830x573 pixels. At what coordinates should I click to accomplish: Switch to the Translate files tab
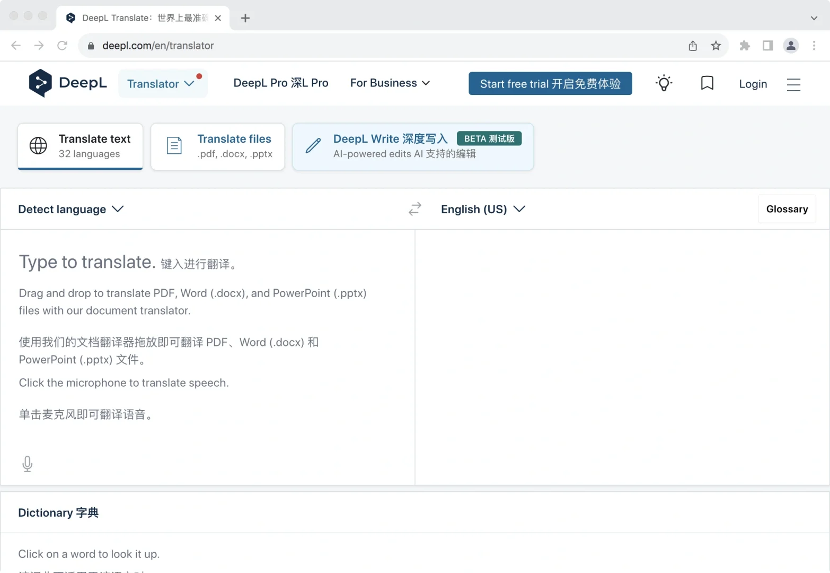218,146
